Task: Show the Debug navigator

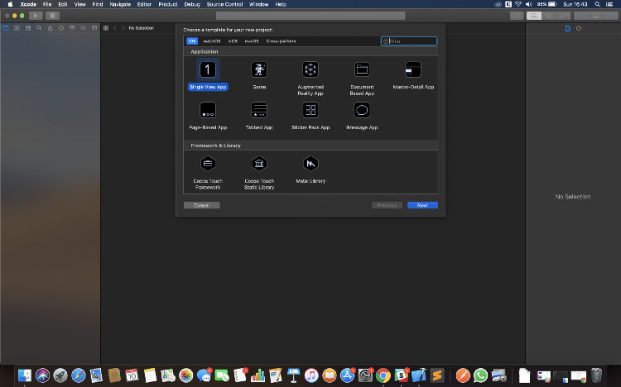Action: [x=72, y=28]
